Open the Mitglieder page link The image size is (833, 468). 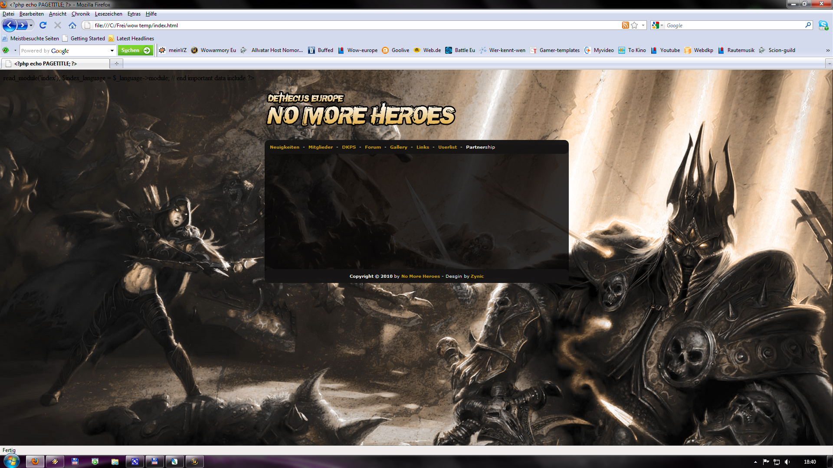pos(320,147)
